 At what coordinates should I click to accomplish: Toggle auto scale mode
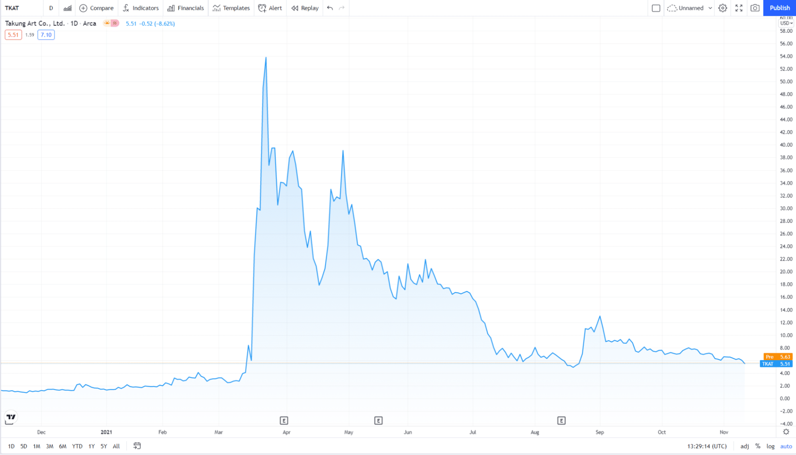point(786,446)
